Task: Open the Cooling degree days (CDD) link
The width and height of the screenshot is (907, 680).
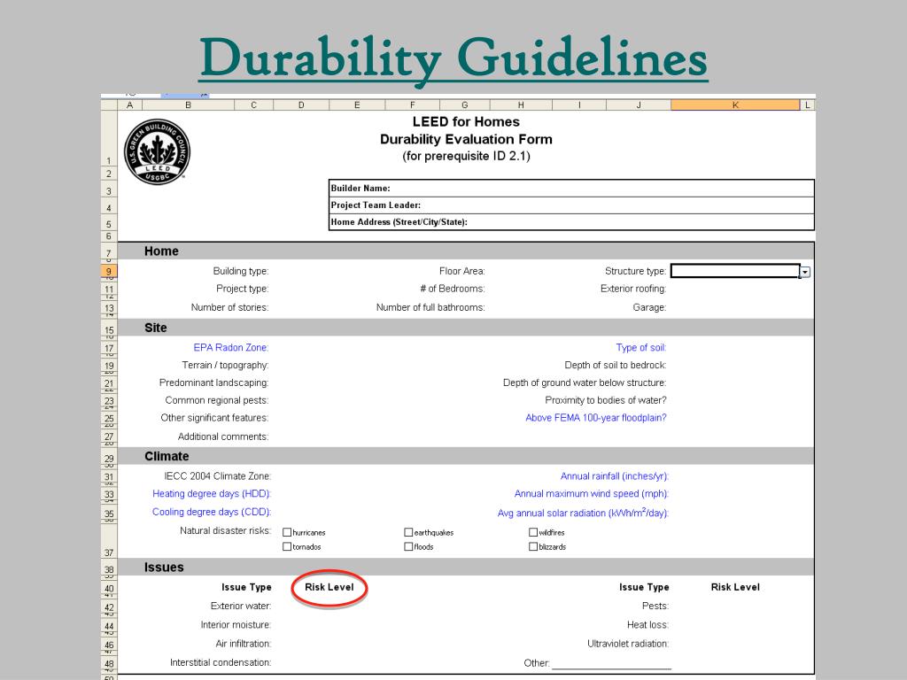Action: pyautogui.click(x=212, y=512)
